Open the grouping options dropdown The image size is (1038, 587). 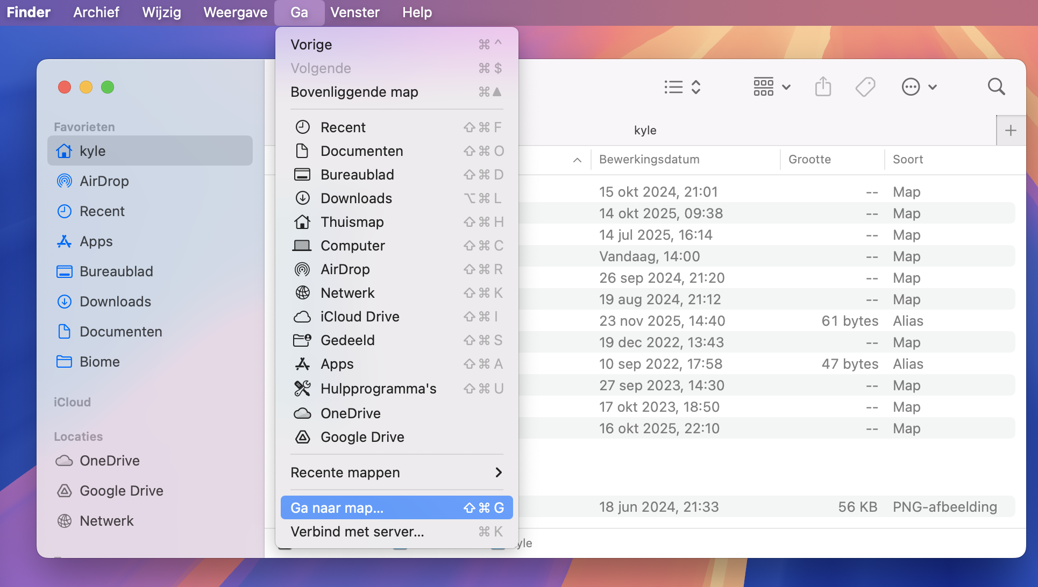point(772,87)
